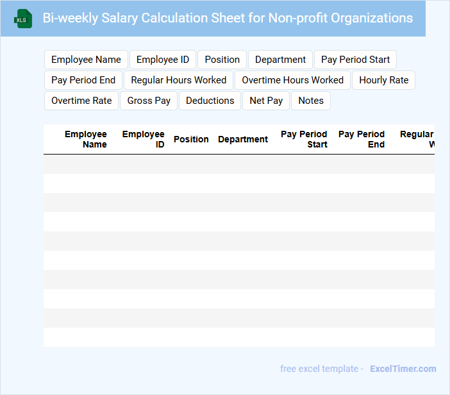This screenshot has height=395, width=450.
Task: Click the sheet title in the header bar
Action: coord(228,18)
